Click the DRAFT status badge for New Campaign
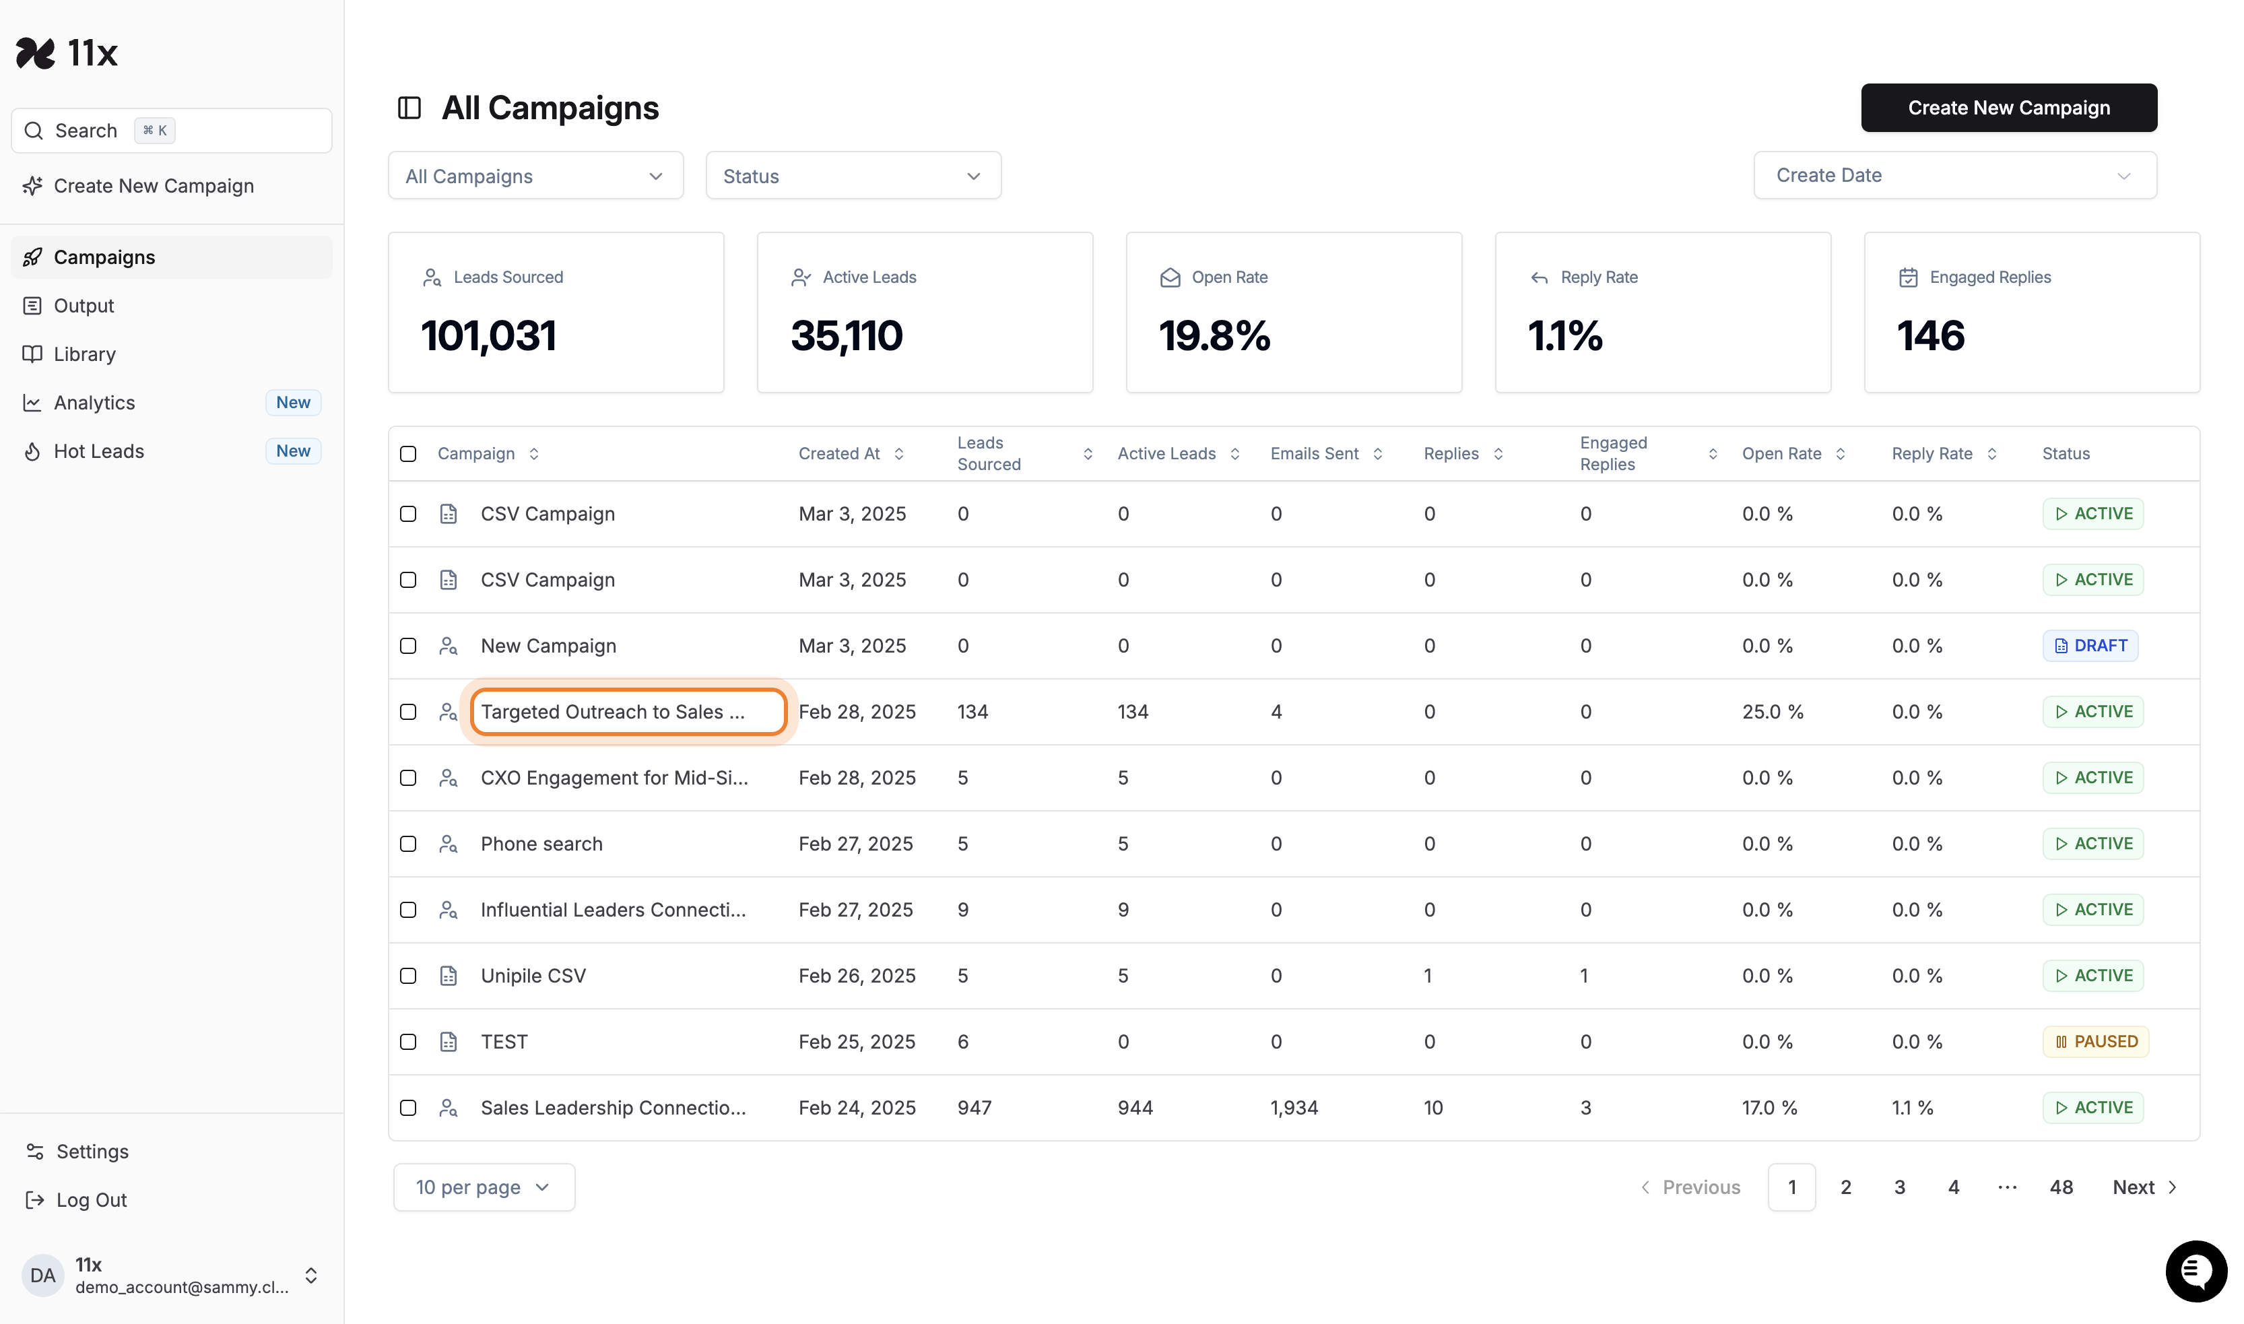 (2090, 646)
